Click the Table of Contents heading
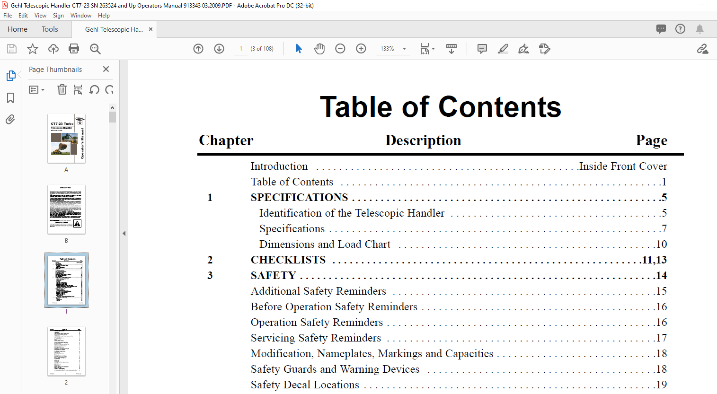The height and width of the screenshot is (394, 717). (441, 107)
